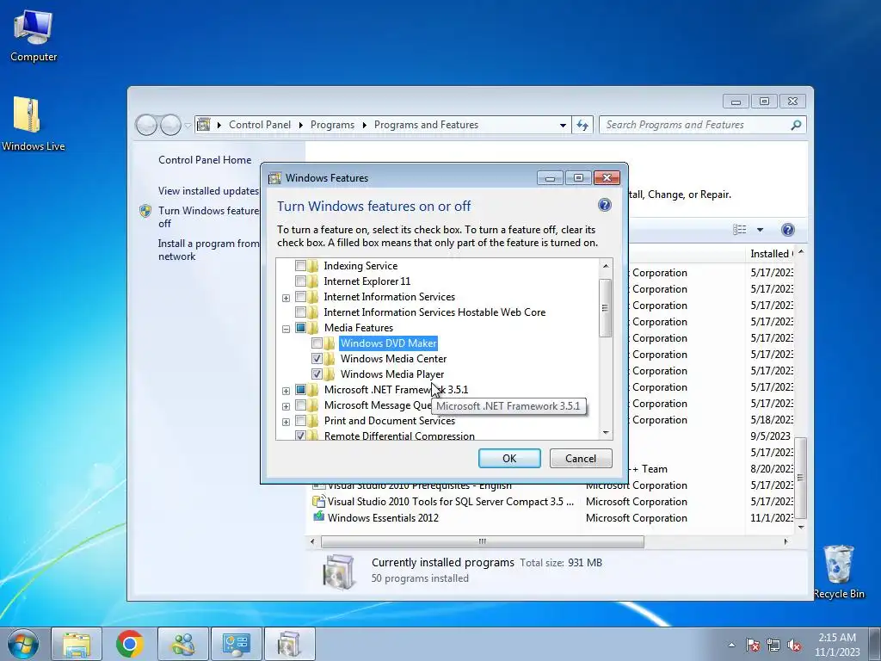Open the Turn Windows features on or off link

208,217
